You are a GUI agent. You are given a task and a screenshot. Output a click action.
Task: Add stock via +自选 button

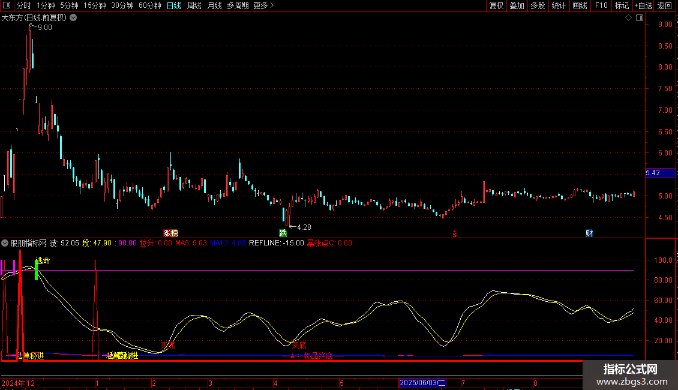click(x=643, y=5)
